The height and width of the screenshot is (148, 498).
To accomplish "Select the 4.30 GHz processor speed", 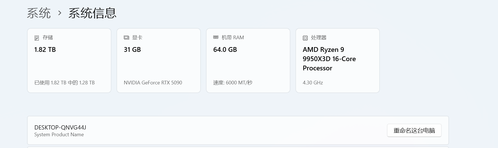I will [x=313, y=83].
